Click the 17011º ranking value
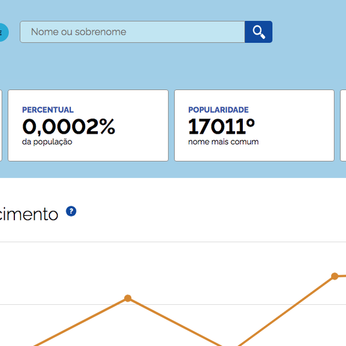The height and width of the screenshot is (346, 346). [221, 126]
